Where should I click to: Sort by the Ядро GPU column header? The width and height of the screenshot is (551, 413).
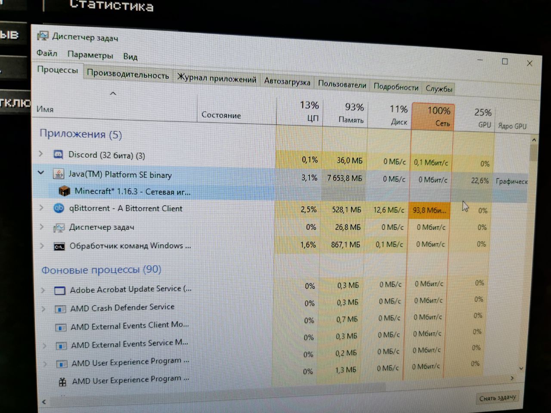click(512, 126)
